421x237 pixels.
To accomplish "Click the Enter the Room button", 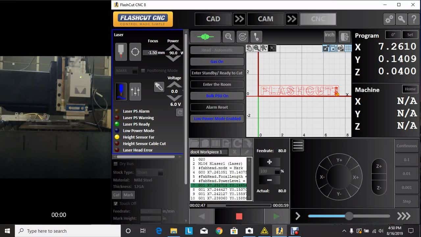I will click(217, 84).
